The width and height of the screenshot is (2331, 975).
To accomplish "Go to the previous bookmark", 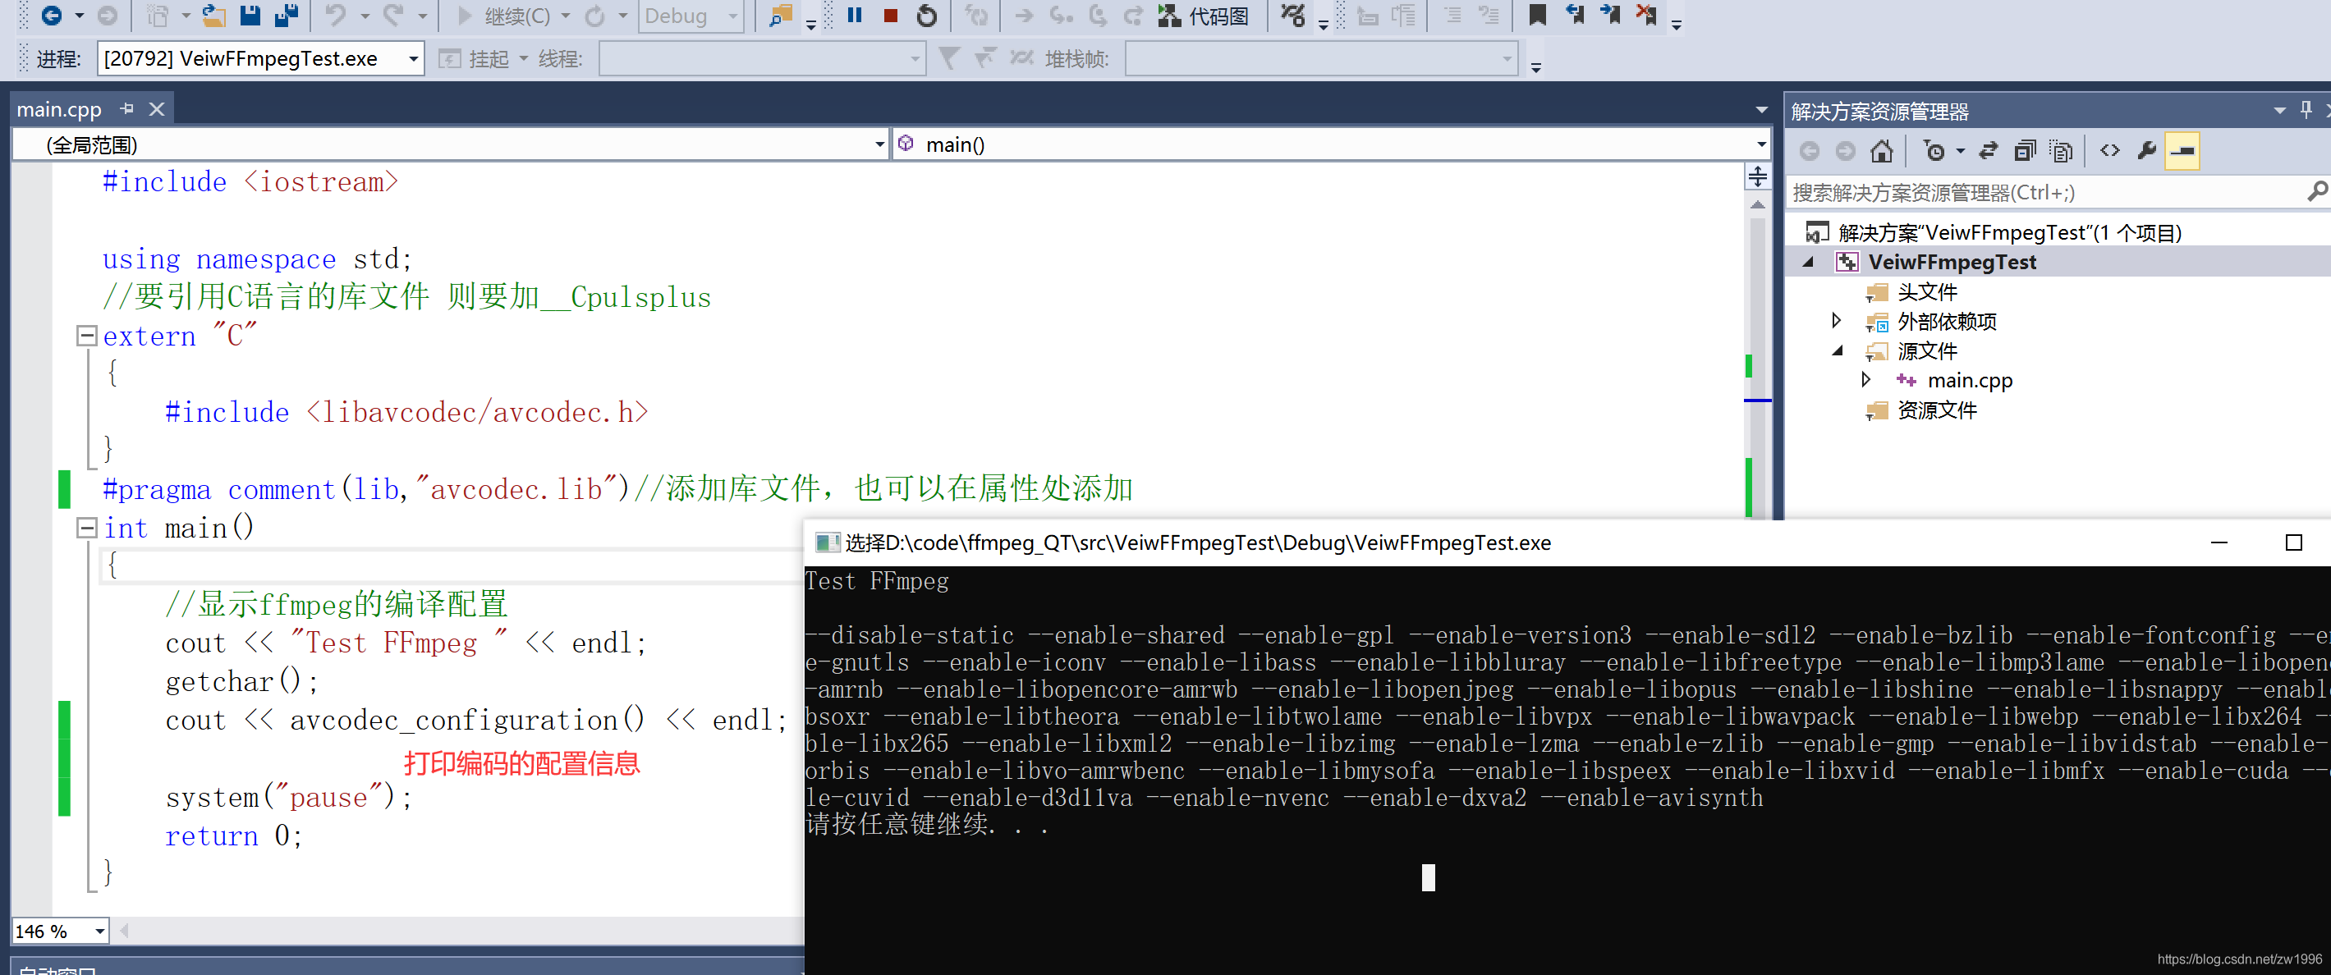I will [1575, 16].
